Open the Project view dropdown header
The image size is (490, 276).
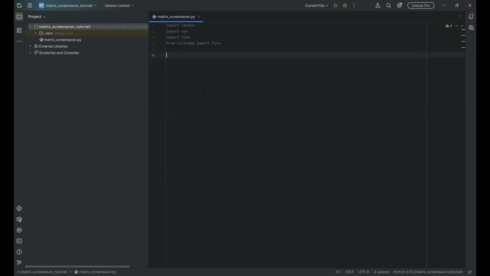[37, 16]
